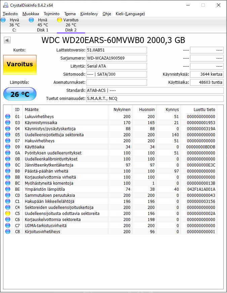Click the Nykyinen column header

(x=120, y=110)
